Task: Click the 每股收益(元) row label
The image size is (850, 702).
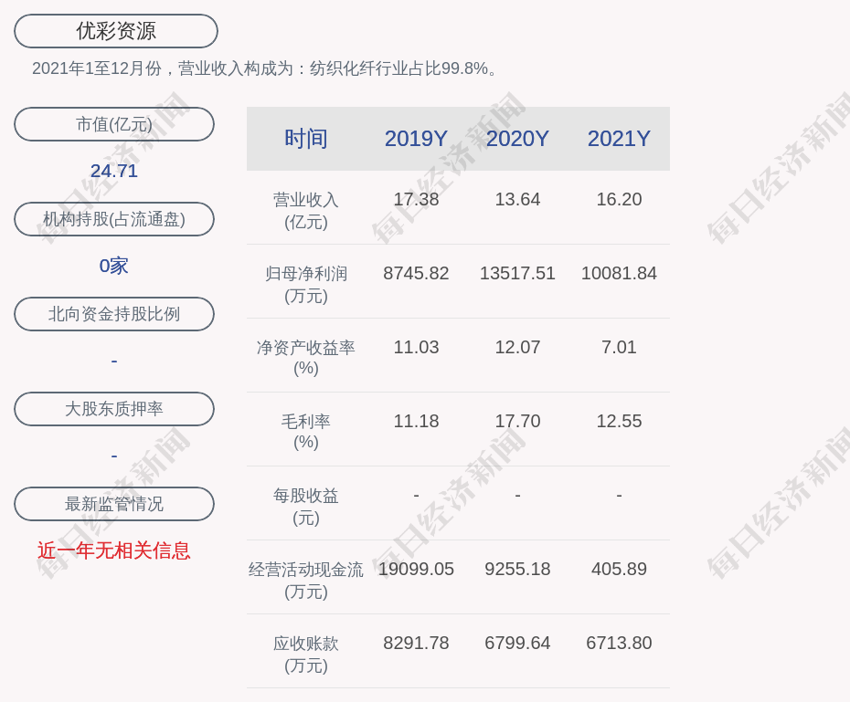Action: tap(306, 507)
